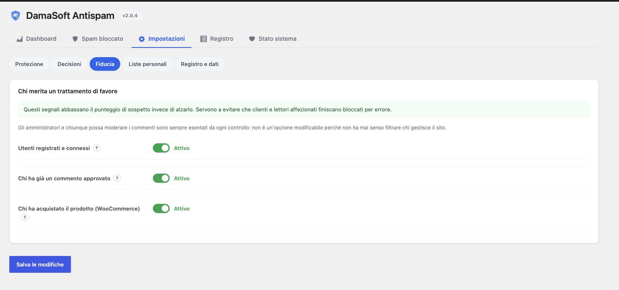Click label Utenti registrati e connessi
This screenshot has width=619, height=290.
[54, 148]
